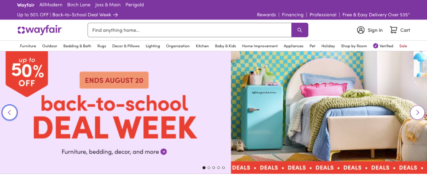Select the second carousel dot
The image size is (427, 175).
pos(209,168)
